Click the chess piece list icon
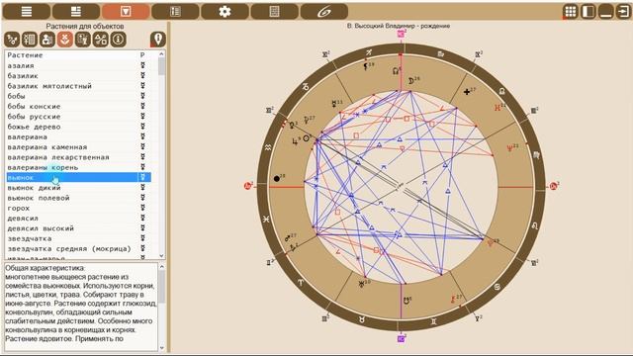 coord(83,40)
